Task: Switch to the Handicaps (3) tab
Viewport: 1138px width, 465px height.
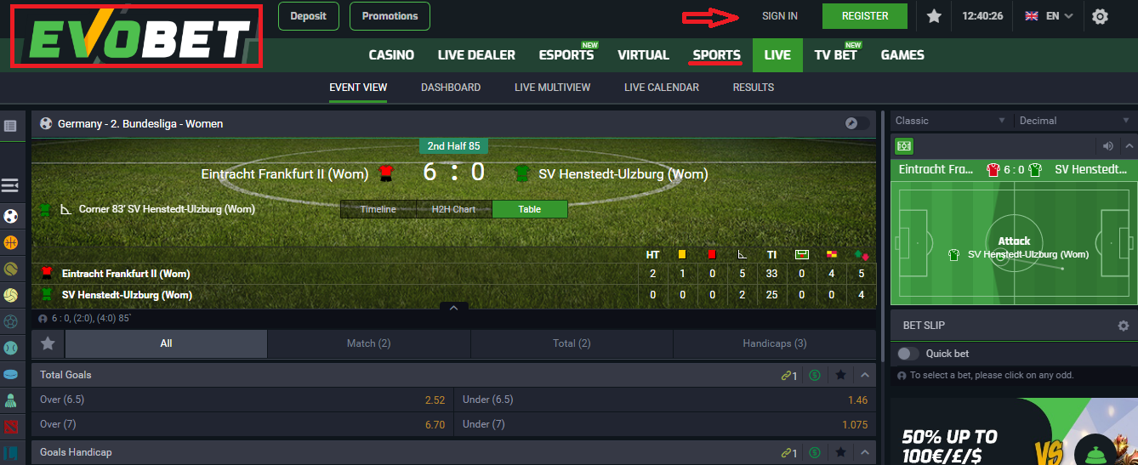Action: point(774,343)
